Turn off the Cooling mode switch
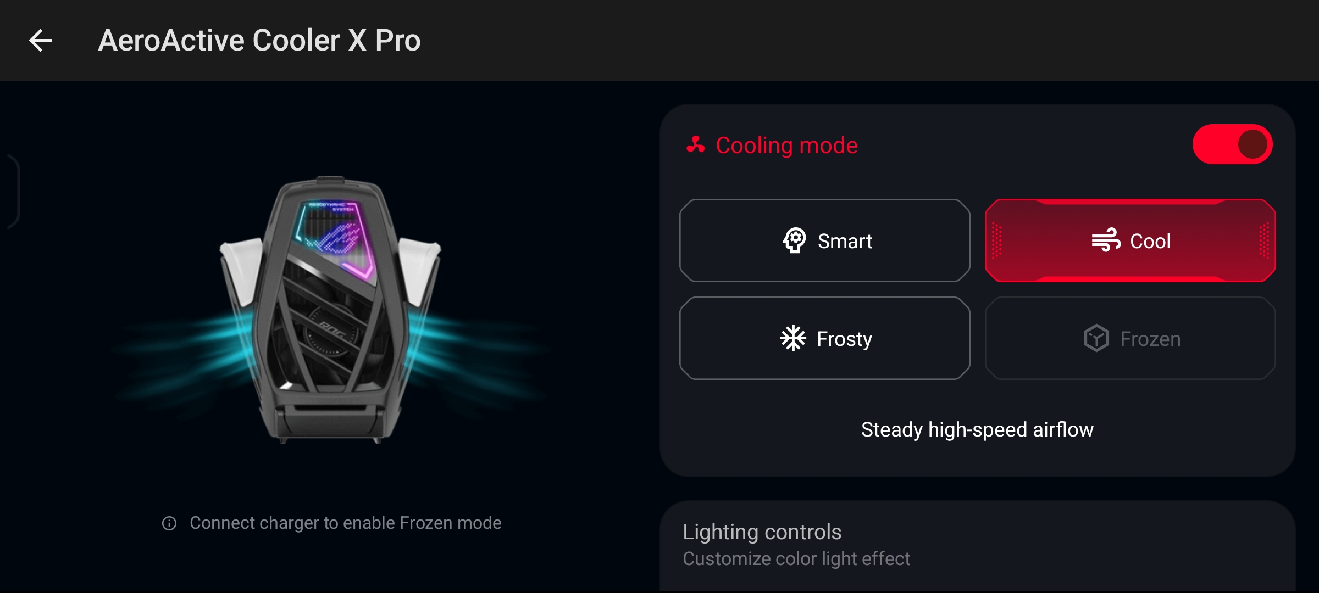The width and height of the screenshot is (1319, 593). click(x=1232, y=144)
